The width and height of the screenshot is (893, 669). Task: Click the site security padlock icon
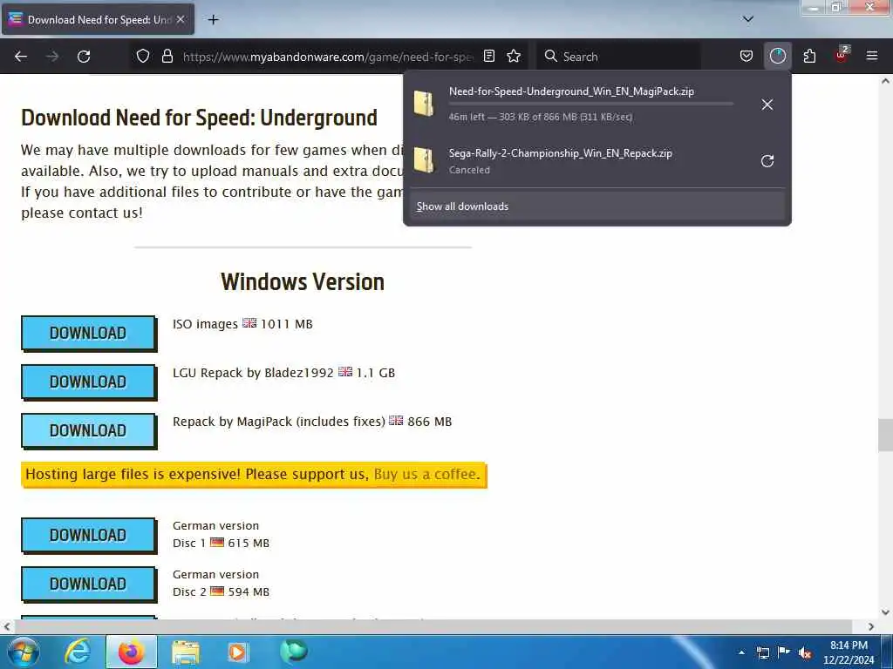point(167,56)
